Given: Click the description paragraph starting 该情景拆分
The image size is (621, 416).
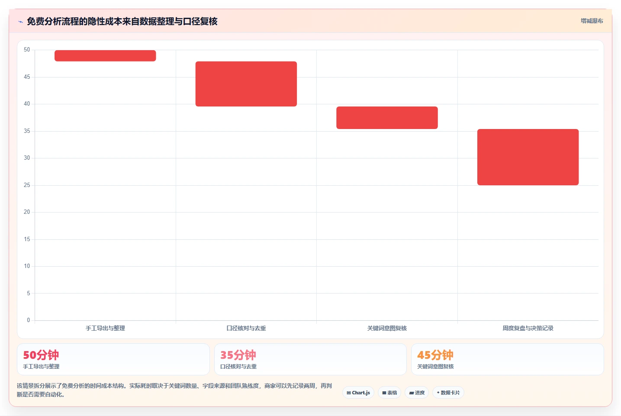Looking at the screenshot, I should click(x=174, y=390).
